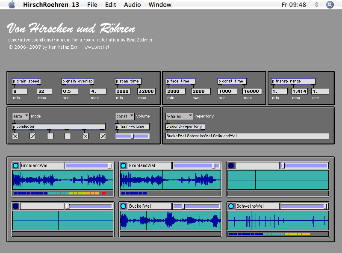Click the BuckelWal sound name field
Image resolution: width=342 pixels, height=253 pixels.
[x=150, y=206]
